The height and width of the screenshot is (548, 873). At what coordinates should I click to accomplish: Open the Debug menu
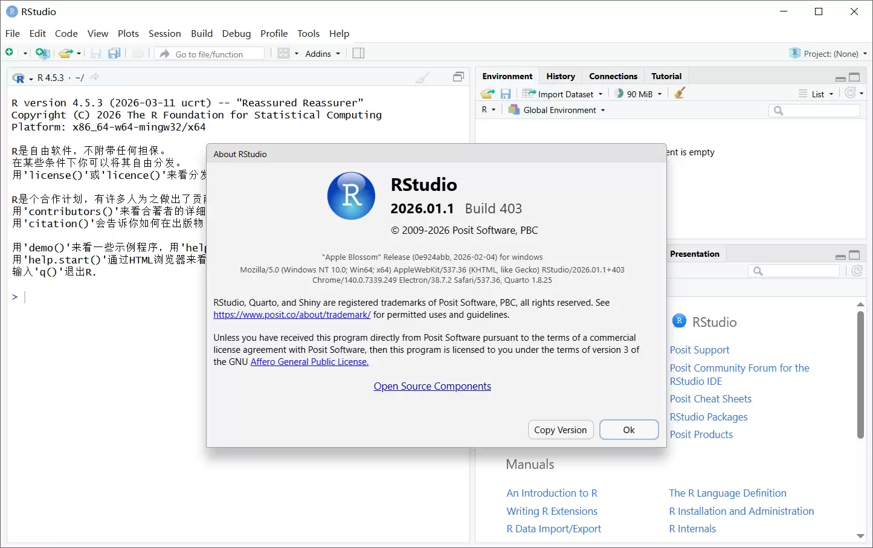236,33
